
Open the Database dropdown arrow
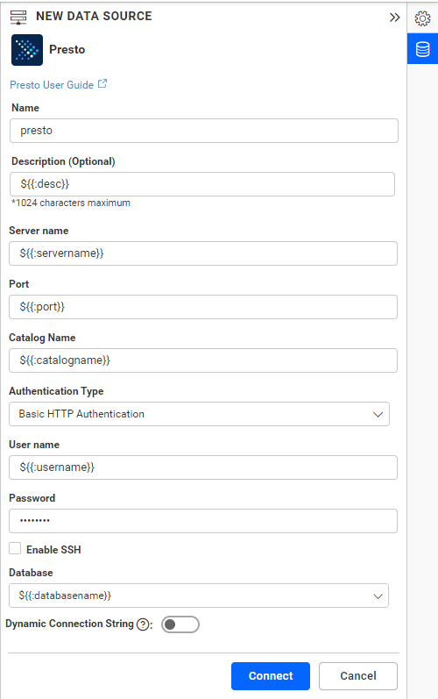click(378, 596)
